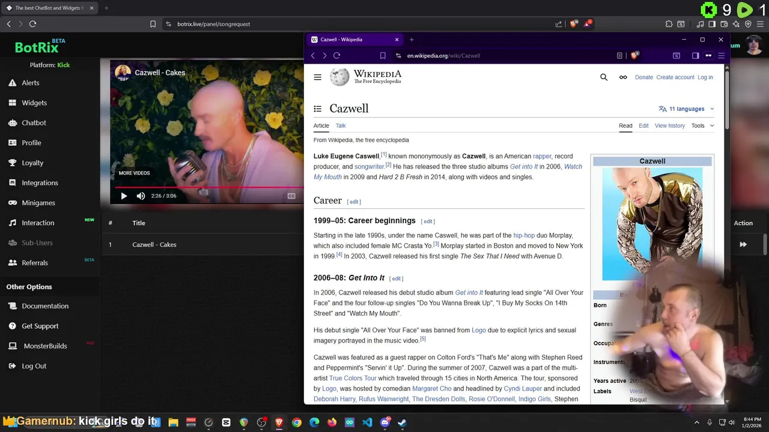Toggle the Wikipedia table of contents icon
The height and width of the screenshot is (432, 769).
[318, 109]
